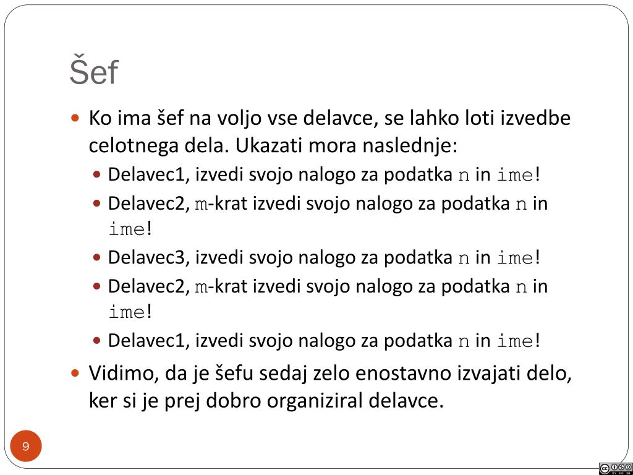Click the orange slide number 9 circle
633x475 pixels.
[x=26, y=447]
